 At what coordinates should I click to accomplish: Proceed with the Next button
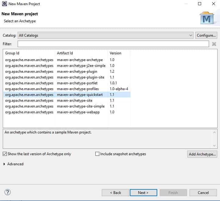(x=144, y=192)
